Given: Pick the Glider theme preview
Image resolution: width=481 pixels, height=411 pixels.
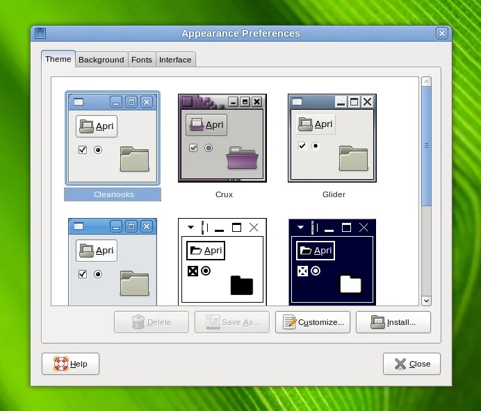Looking at the screenshot, I should tap(332, 138).
